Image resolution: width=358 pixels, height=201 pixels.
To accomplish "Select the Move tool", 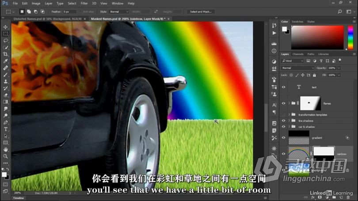I will click(x=5, y=27).
